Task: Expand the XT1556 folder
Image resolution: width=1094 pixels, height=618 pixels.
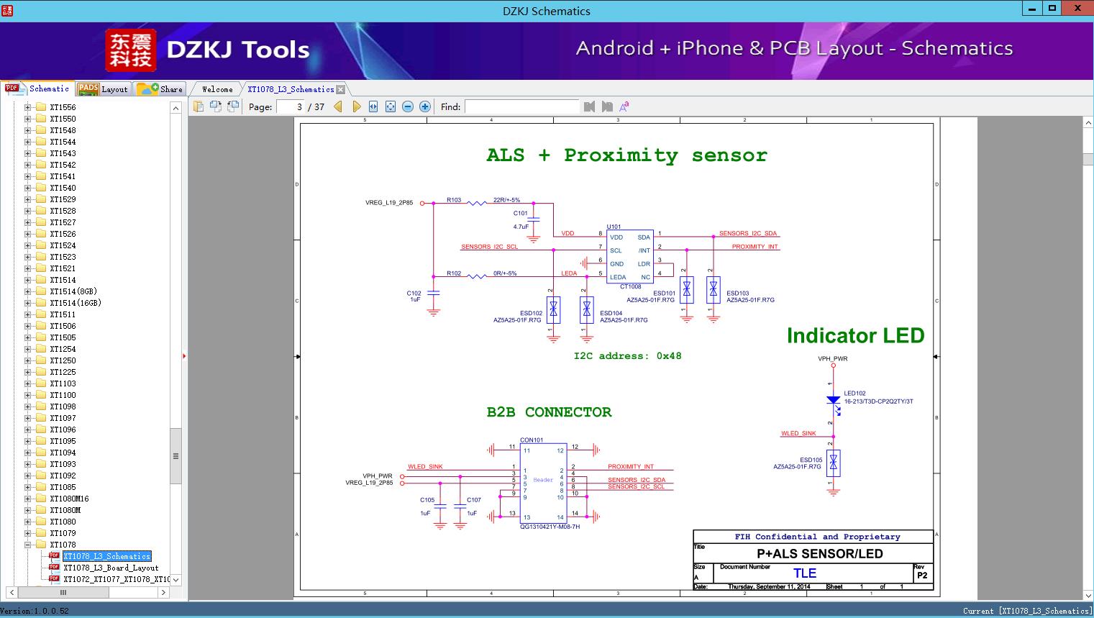Action: 28,107
